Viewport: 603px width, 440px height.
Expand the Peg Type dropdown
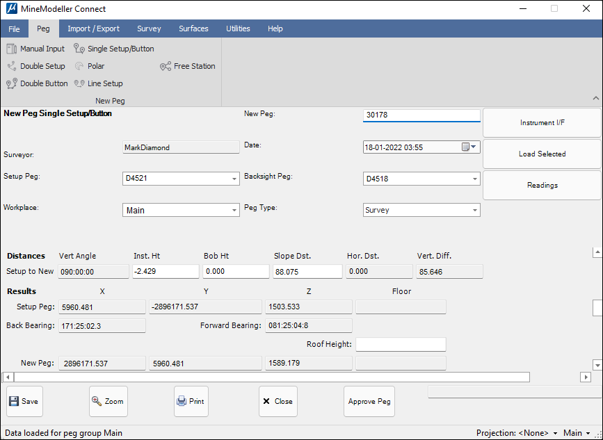coord(475,210)
